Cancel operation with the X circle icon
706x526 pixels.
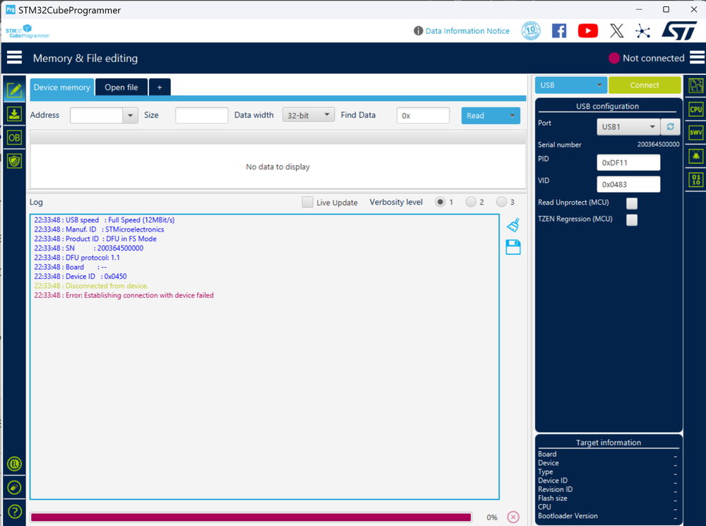tap(513, 517)
